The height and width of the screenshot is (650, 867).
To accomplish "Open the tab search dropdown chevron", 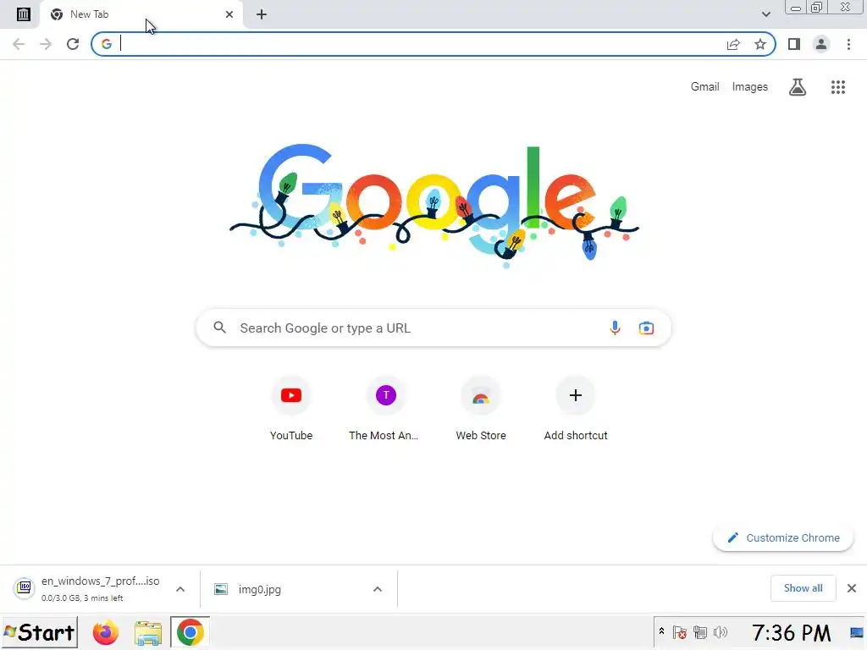I will point(765,14).
